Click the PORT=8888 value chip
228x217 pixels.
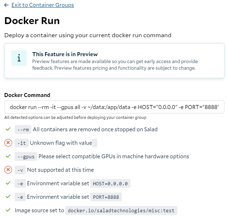point(106,197)
